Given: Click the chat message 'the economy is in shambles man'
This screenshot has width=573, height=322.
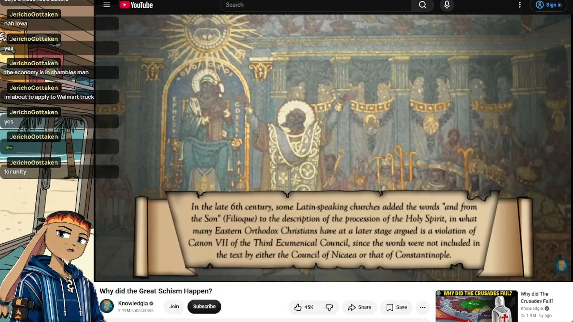Looking at the screenshot, I should (x=47, y=72).
